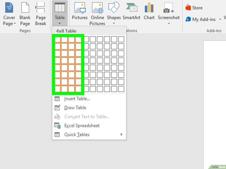The height and width of the screenshot is (169, 226).
Task: Insert a Blank Page
Action: click(25, 13)
